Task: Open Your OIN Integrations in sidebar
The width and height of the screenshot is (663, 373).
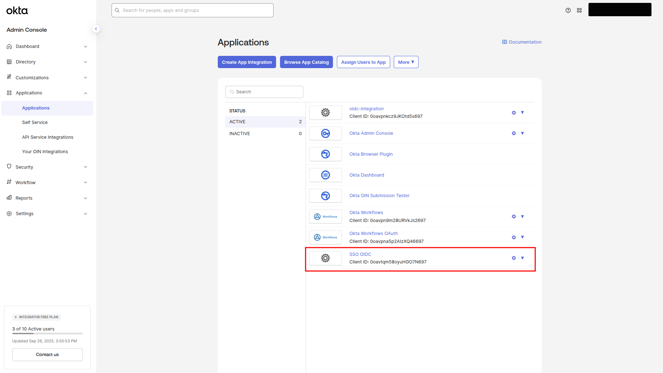Action: (45, 152)
